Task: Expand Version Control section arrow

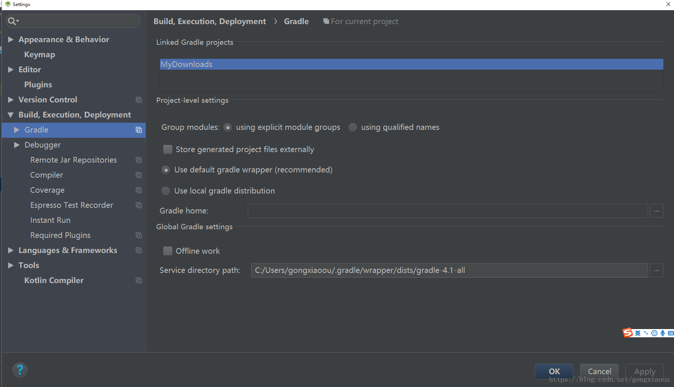Action: pos(11,100)
